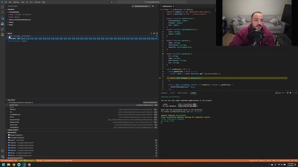Disable the fourth breakpoint in the list
This screenshot has height=167, width=298.
(9, 148)
